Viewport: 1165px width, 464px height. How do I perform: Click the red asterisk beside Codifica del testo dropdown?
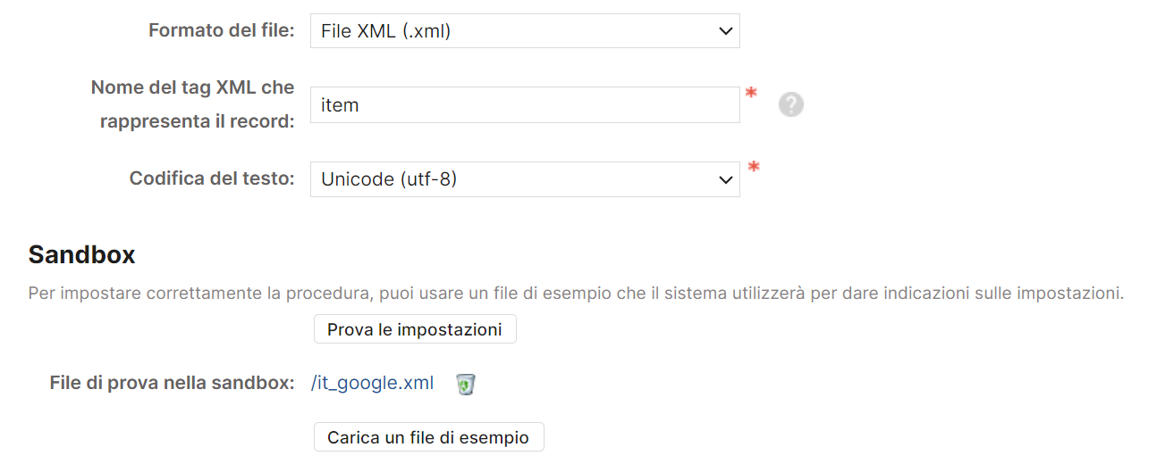tap(755, 167)
